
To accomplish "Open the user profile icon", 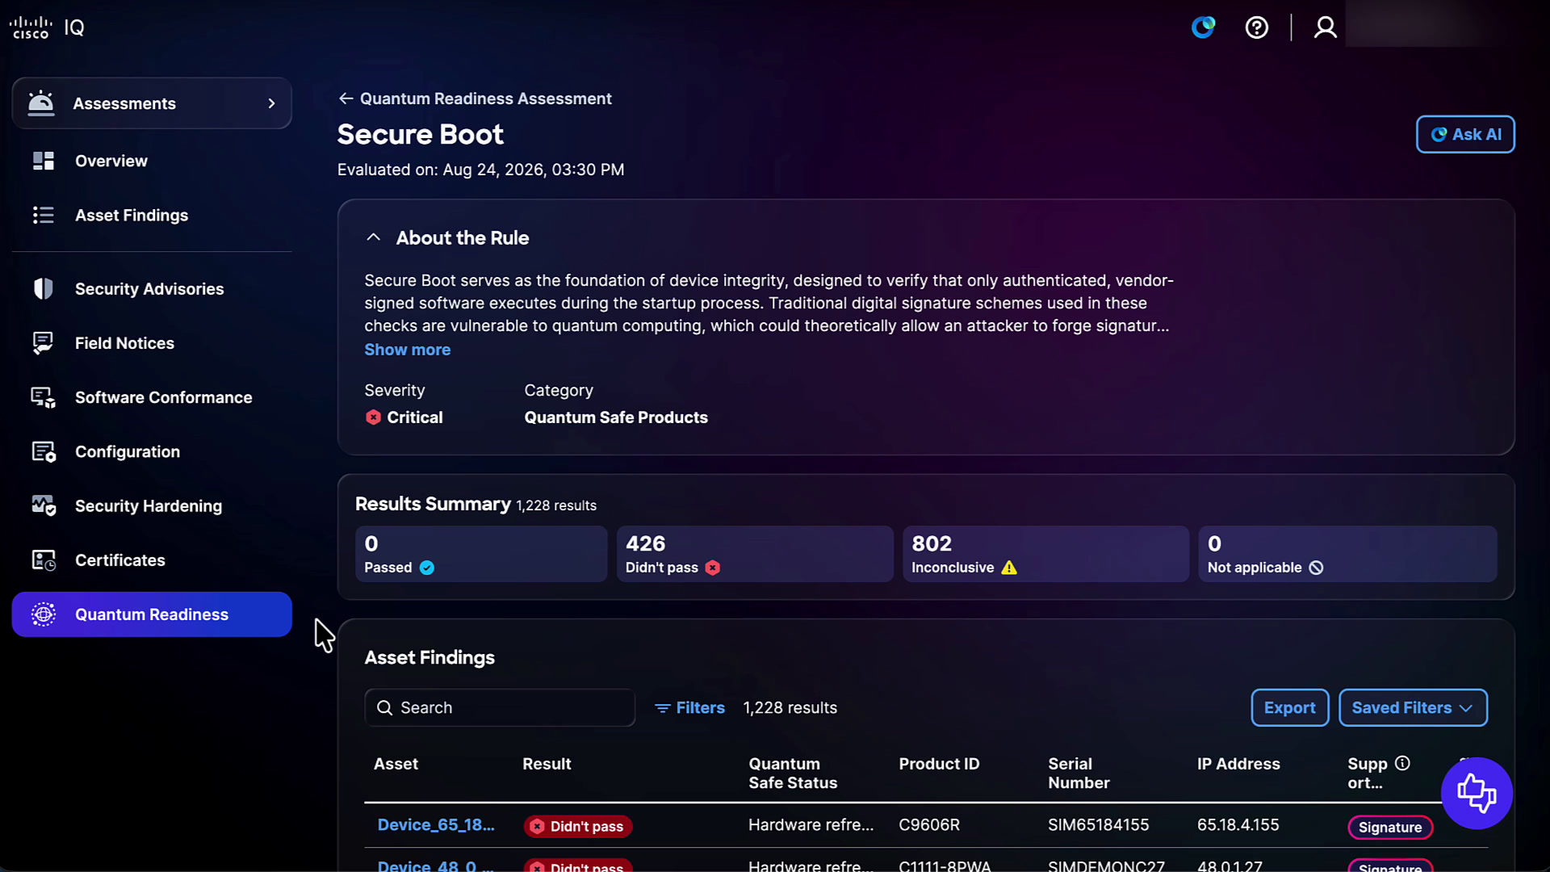I will (1325, 27).
